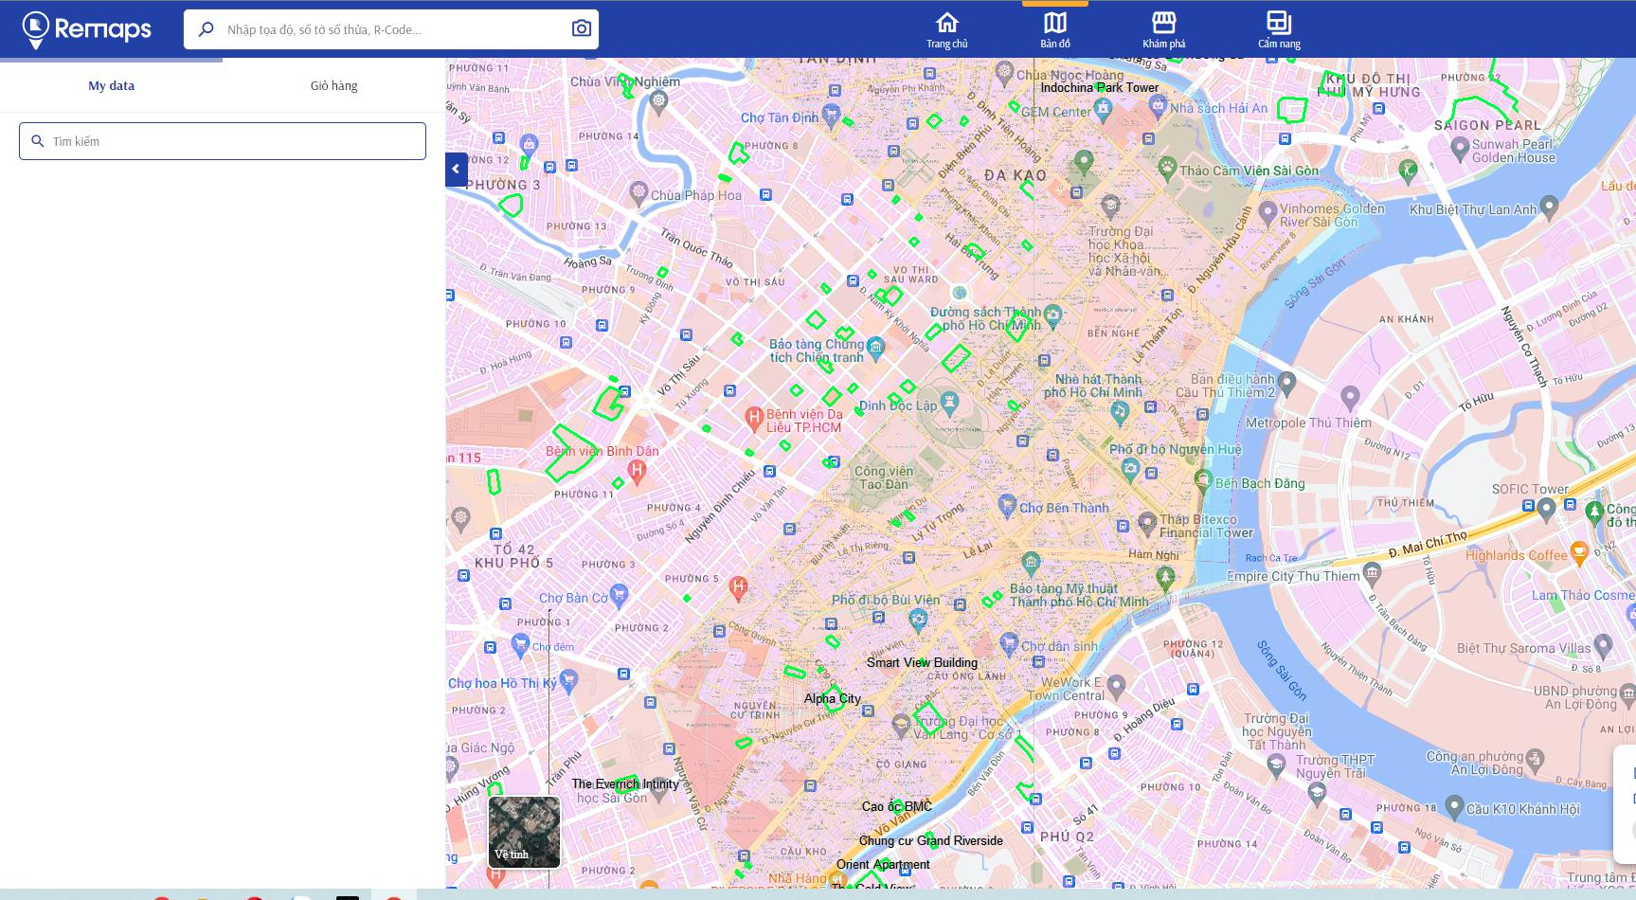Click Dinh Độc Lập marker

pos(950,404)
